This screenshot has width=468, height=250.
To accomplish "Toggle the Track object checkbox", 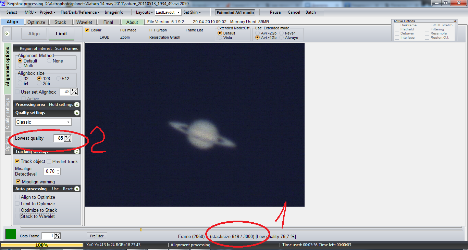I will 17,161.
